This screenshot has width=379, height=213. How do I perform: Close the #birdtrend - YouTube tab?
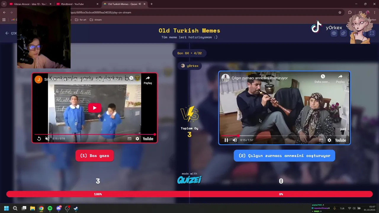97,4
